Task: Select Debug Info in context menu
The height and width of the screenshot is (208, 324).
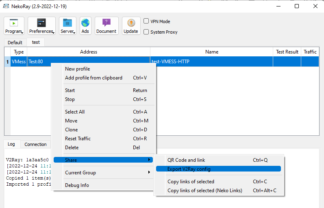Action: click(x=77, y=185)
